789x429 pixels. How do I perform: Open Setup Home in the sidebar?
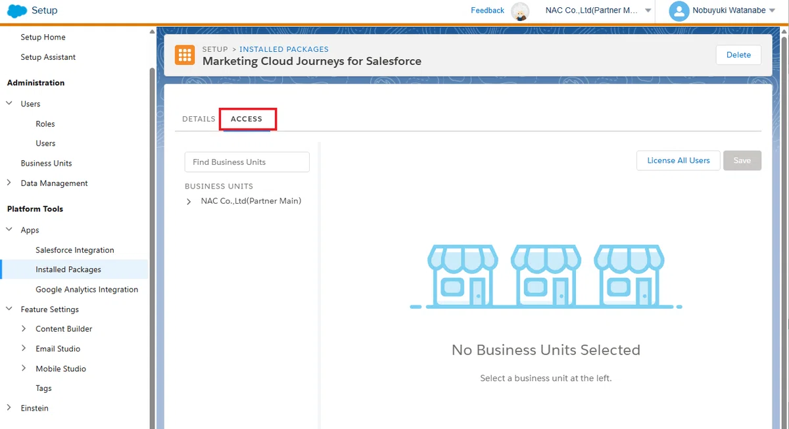tap(43, 37)
